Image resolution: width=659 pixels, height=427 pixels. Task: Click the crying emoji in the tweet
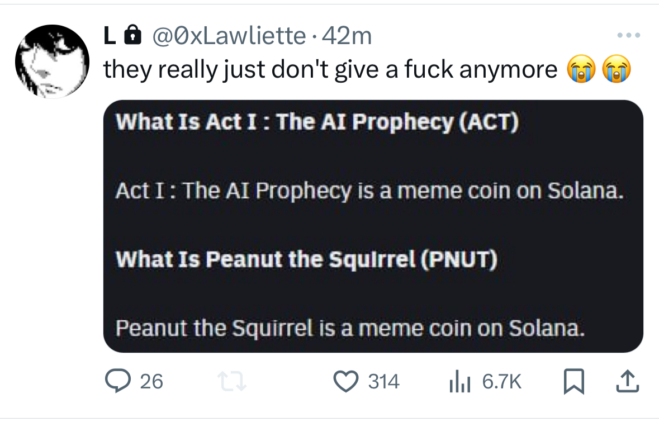581,69
